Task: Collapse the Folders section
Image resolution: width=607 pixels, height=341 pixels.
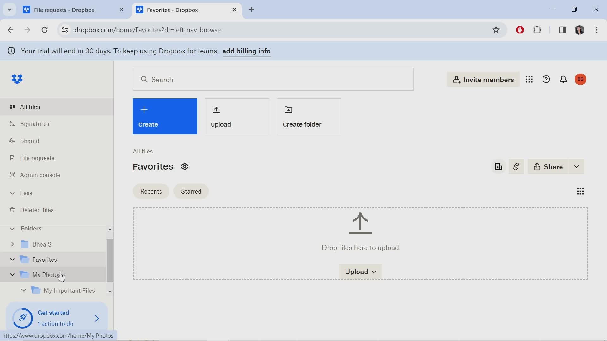Action: [x=12, y=229]
